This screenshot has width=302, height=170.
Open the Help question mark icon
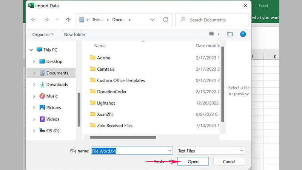[x=243, y=34]
